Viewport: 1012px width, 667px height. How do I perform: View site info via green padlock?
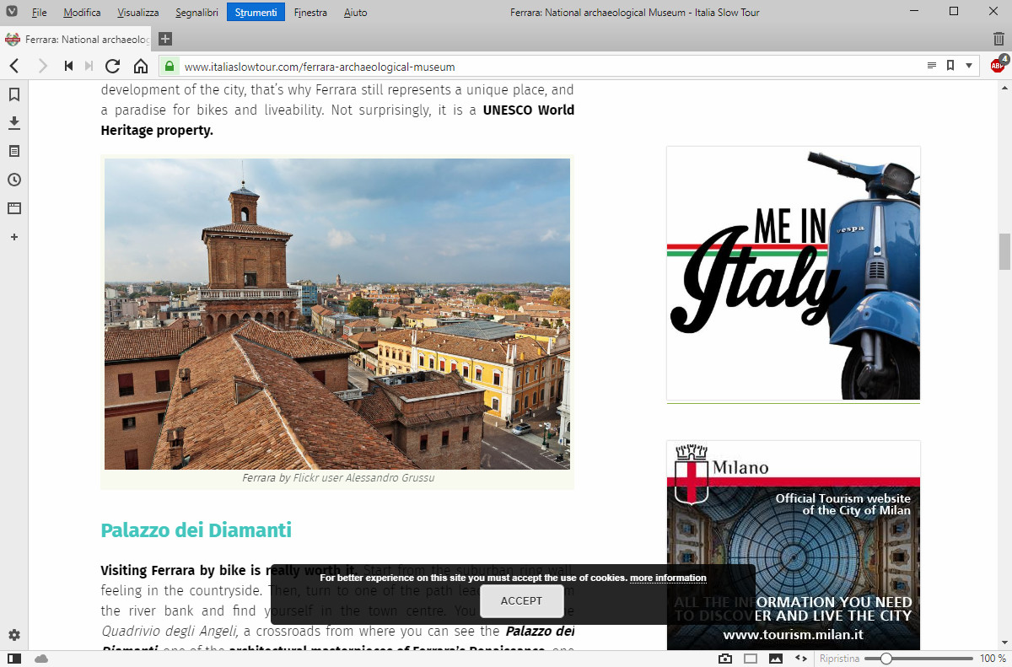click(x=170, y=66)
